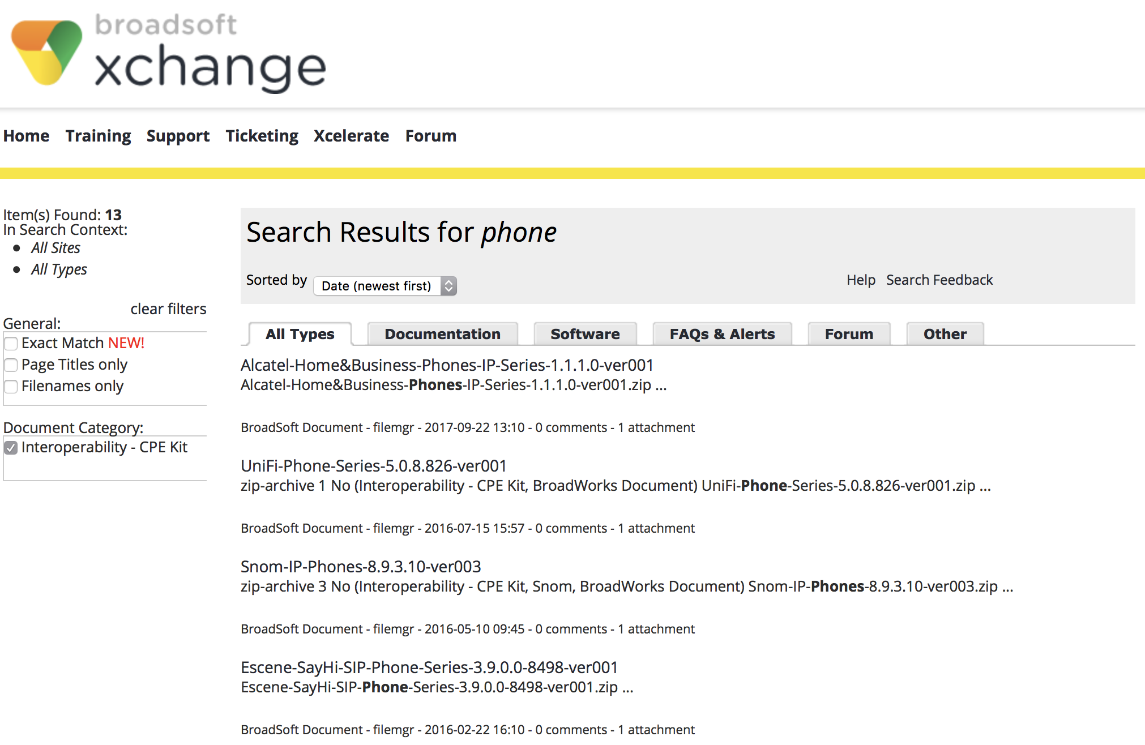Image resolution: width=1145 pixels, height=745 pixels.
Task: Click the BroadSoft Xchange logo
Action: click(168, 53)
